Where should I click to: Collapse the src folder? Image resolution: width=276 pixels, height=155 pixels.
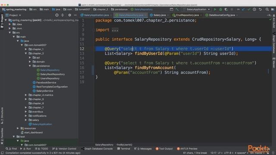coord(10,33)
